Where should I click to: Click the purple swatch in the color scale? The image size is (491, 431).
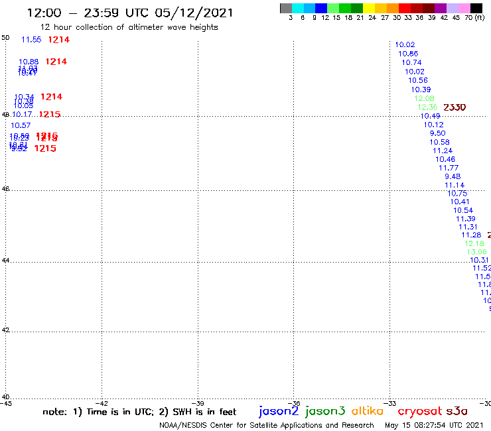(x=441, y=8)
